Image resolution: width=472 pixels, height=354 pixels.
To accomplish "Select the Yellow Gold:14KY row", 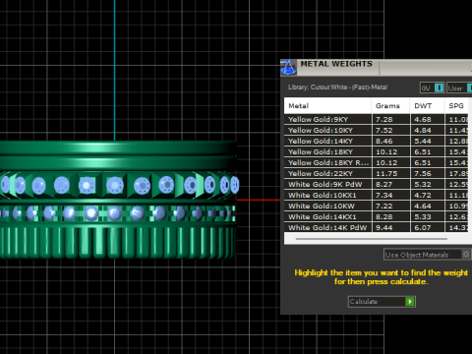I will pos(377,141).
